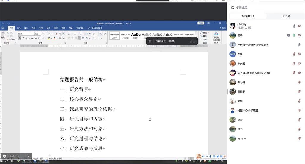Click 雪峰's green microphone icon
Screen dimensions: 305x164
pyautogui.click(x=294, y=35)
